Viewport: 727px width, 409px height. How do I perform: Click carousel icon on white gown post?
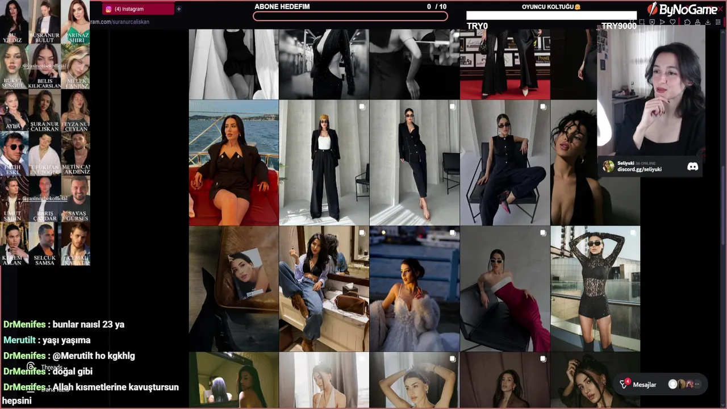pyautogui.click(x=452, y=233)
